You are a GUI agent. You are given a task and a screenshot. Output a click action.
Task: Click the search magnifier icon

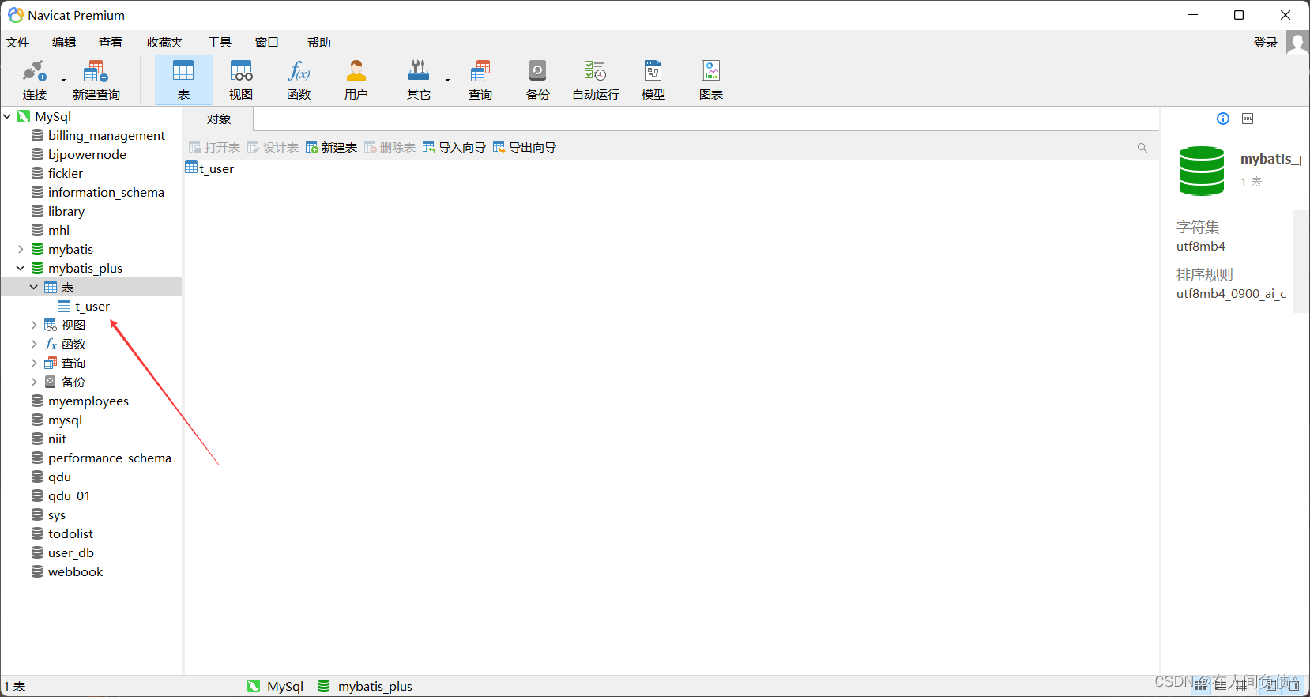coord(1142,148)
